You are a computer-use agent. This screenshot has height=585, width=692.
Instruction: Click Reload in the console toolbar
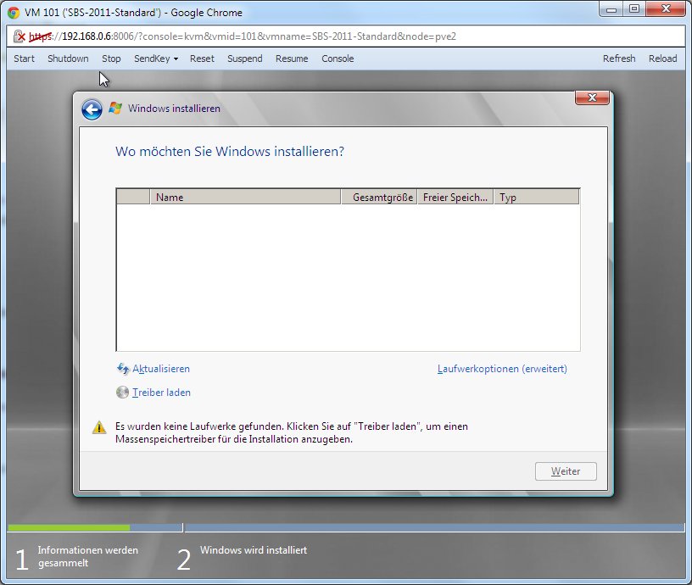pos(662,58)
